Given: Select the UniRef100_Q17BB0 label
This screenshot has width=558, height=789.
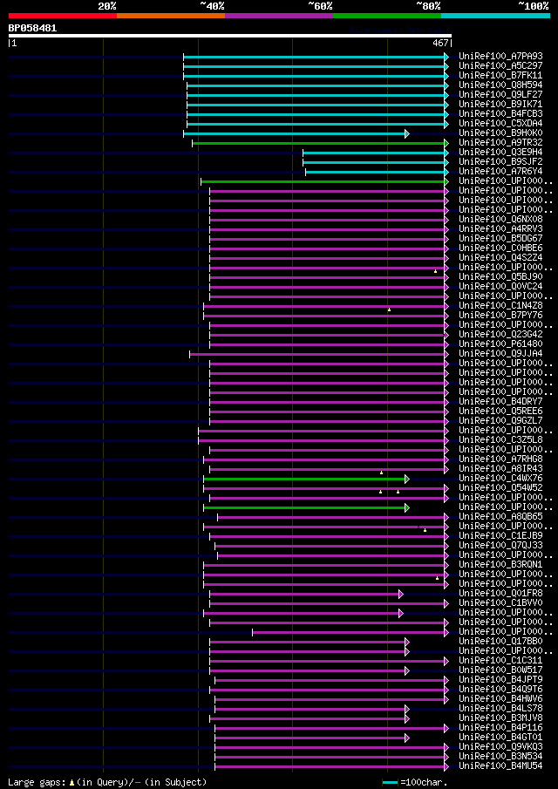Looking at the screenshot, I should [500, 641].
